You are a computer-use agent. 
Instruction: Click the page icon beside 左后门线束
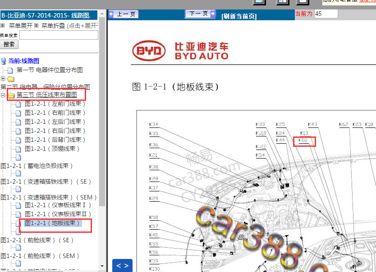coord(18,122)
